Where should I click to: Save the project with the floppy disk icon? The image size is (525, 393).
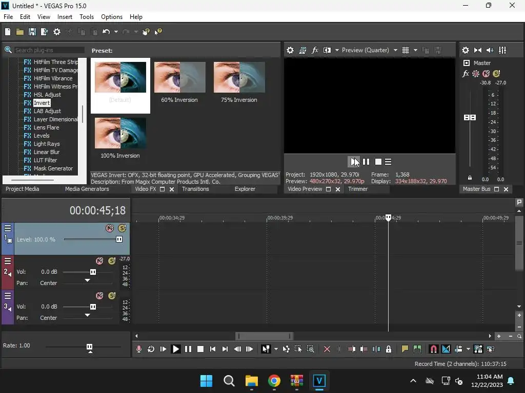[x=32, y=32]
